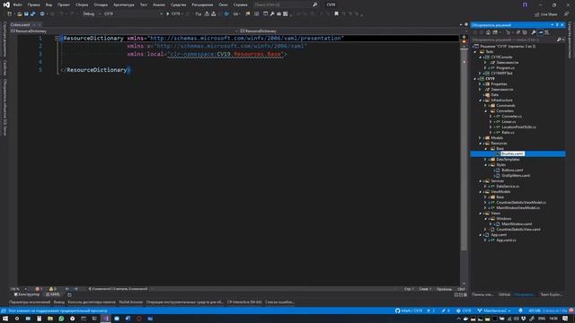This screenshot has width=575, height=323.
Task: Collapse the ResourceDictionary code region
Action: point(57,38)
